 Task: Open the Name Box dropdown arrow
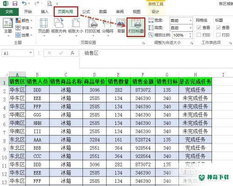[x=31, y=53]
